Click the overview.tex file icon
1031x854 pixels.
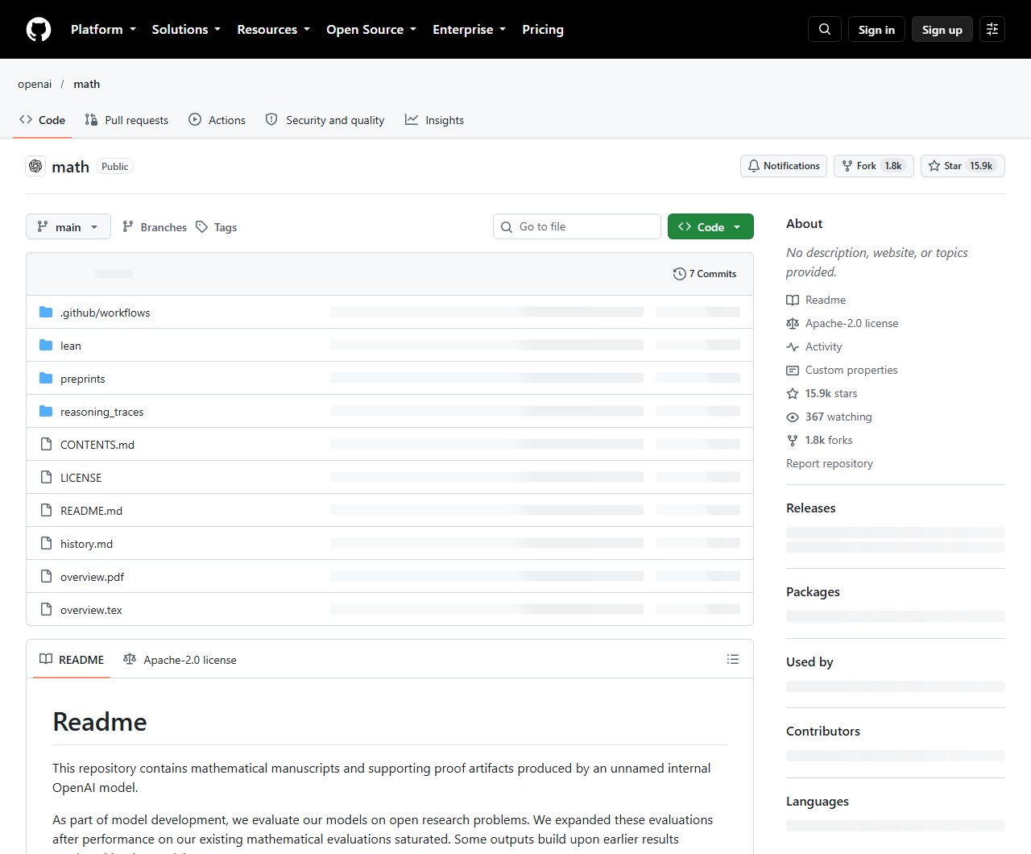(x=46, y=610)
